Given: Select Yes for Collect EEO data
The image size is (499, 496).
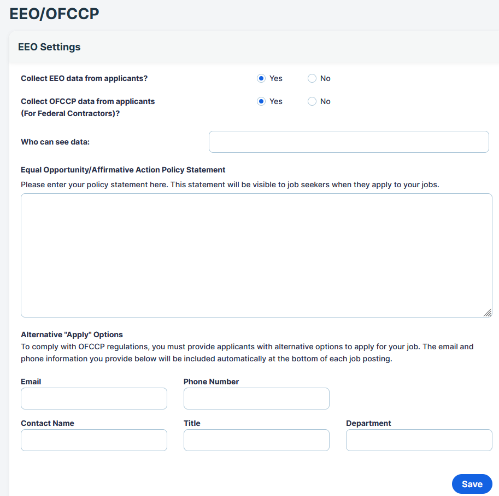Looking at the screenshot, I should click(261, 78).
